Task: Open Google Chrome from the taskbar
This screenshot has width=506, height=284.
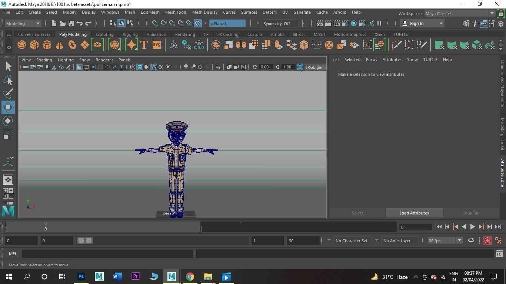Action: (x=190, y=277)
